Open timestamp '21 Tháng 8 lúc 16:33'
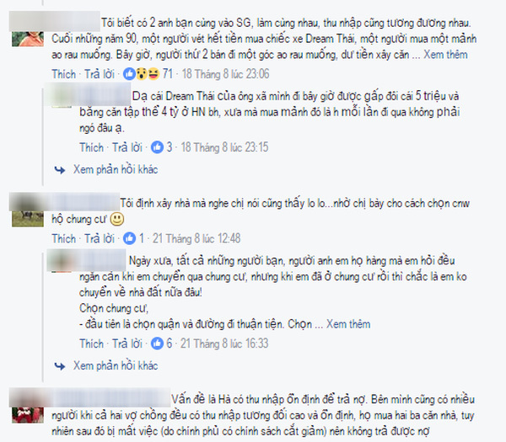 [224, 343]
